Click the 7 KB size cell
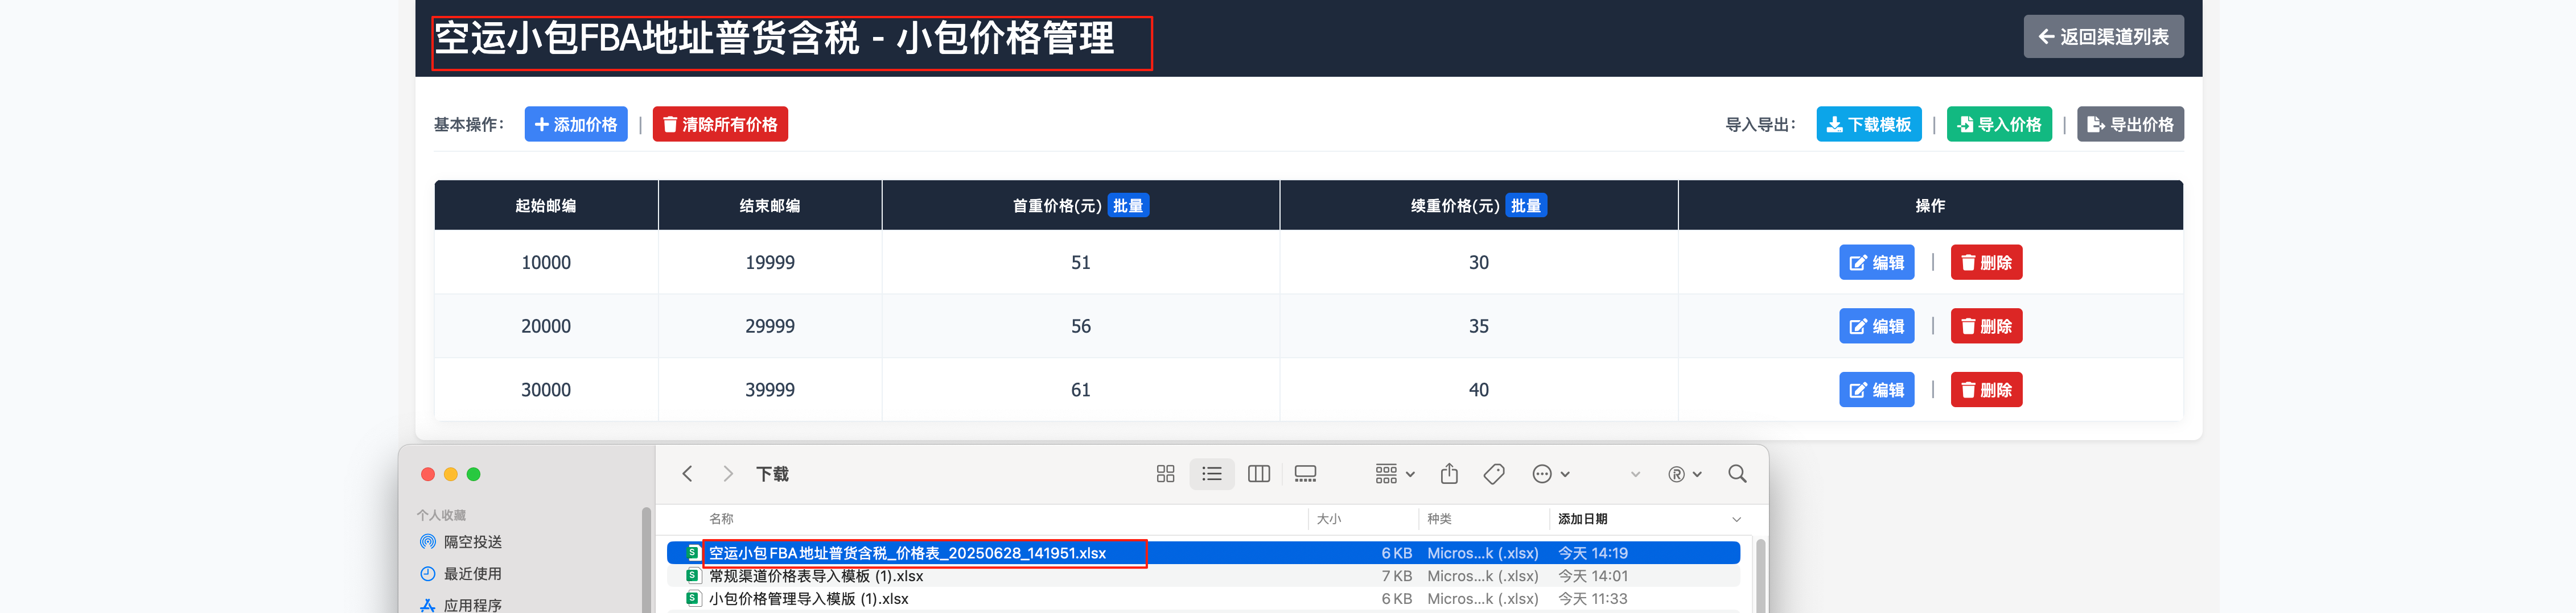Image resolution: width=2576 pixels, height=613 pixels. tap(1397, 576)
